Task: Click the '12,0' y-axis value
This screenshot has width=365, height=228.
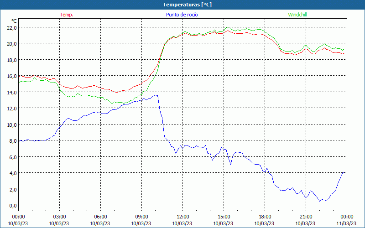Action: (12, 109)
